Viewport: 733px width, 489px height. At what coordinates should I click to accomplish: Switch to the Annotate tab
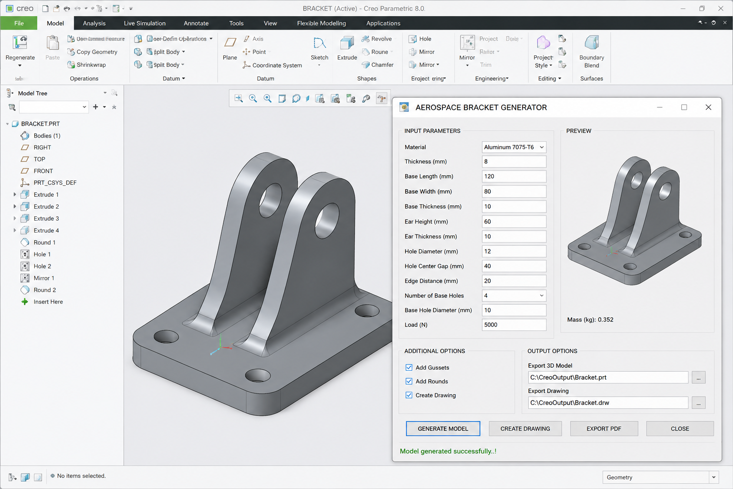click(x=196, y=23)
